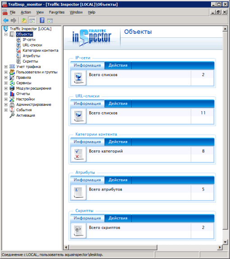
Task: Click the Скрипты panel gear document icon
Action: tap(78, 231)
